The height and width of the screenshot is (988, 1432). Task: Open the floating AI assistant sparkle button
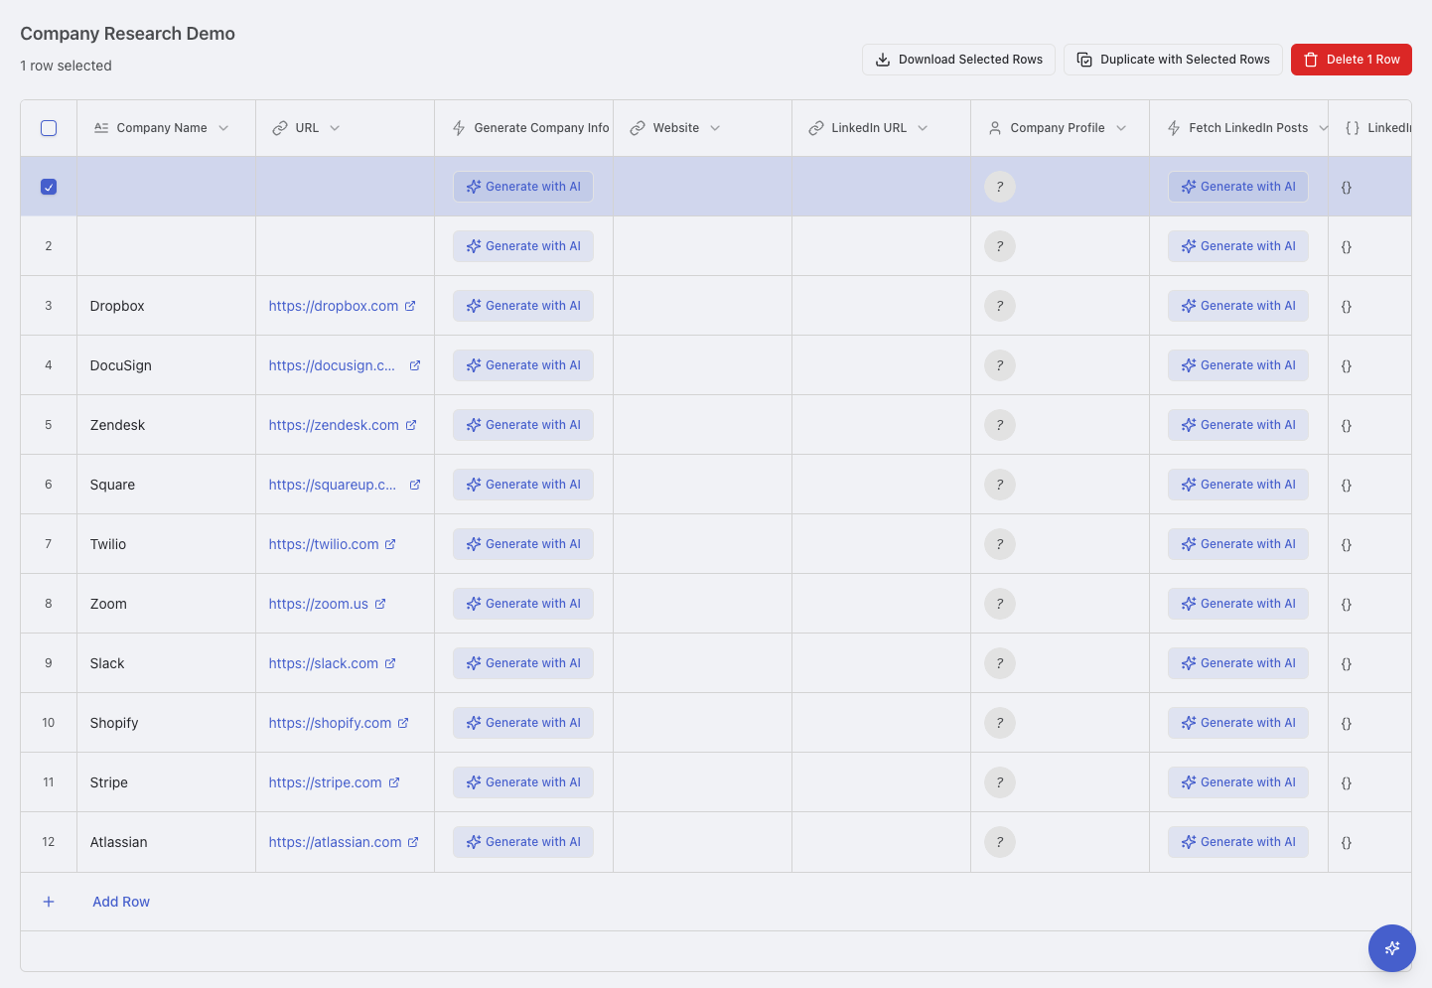pyautogui.click(x=1391, y=948)
